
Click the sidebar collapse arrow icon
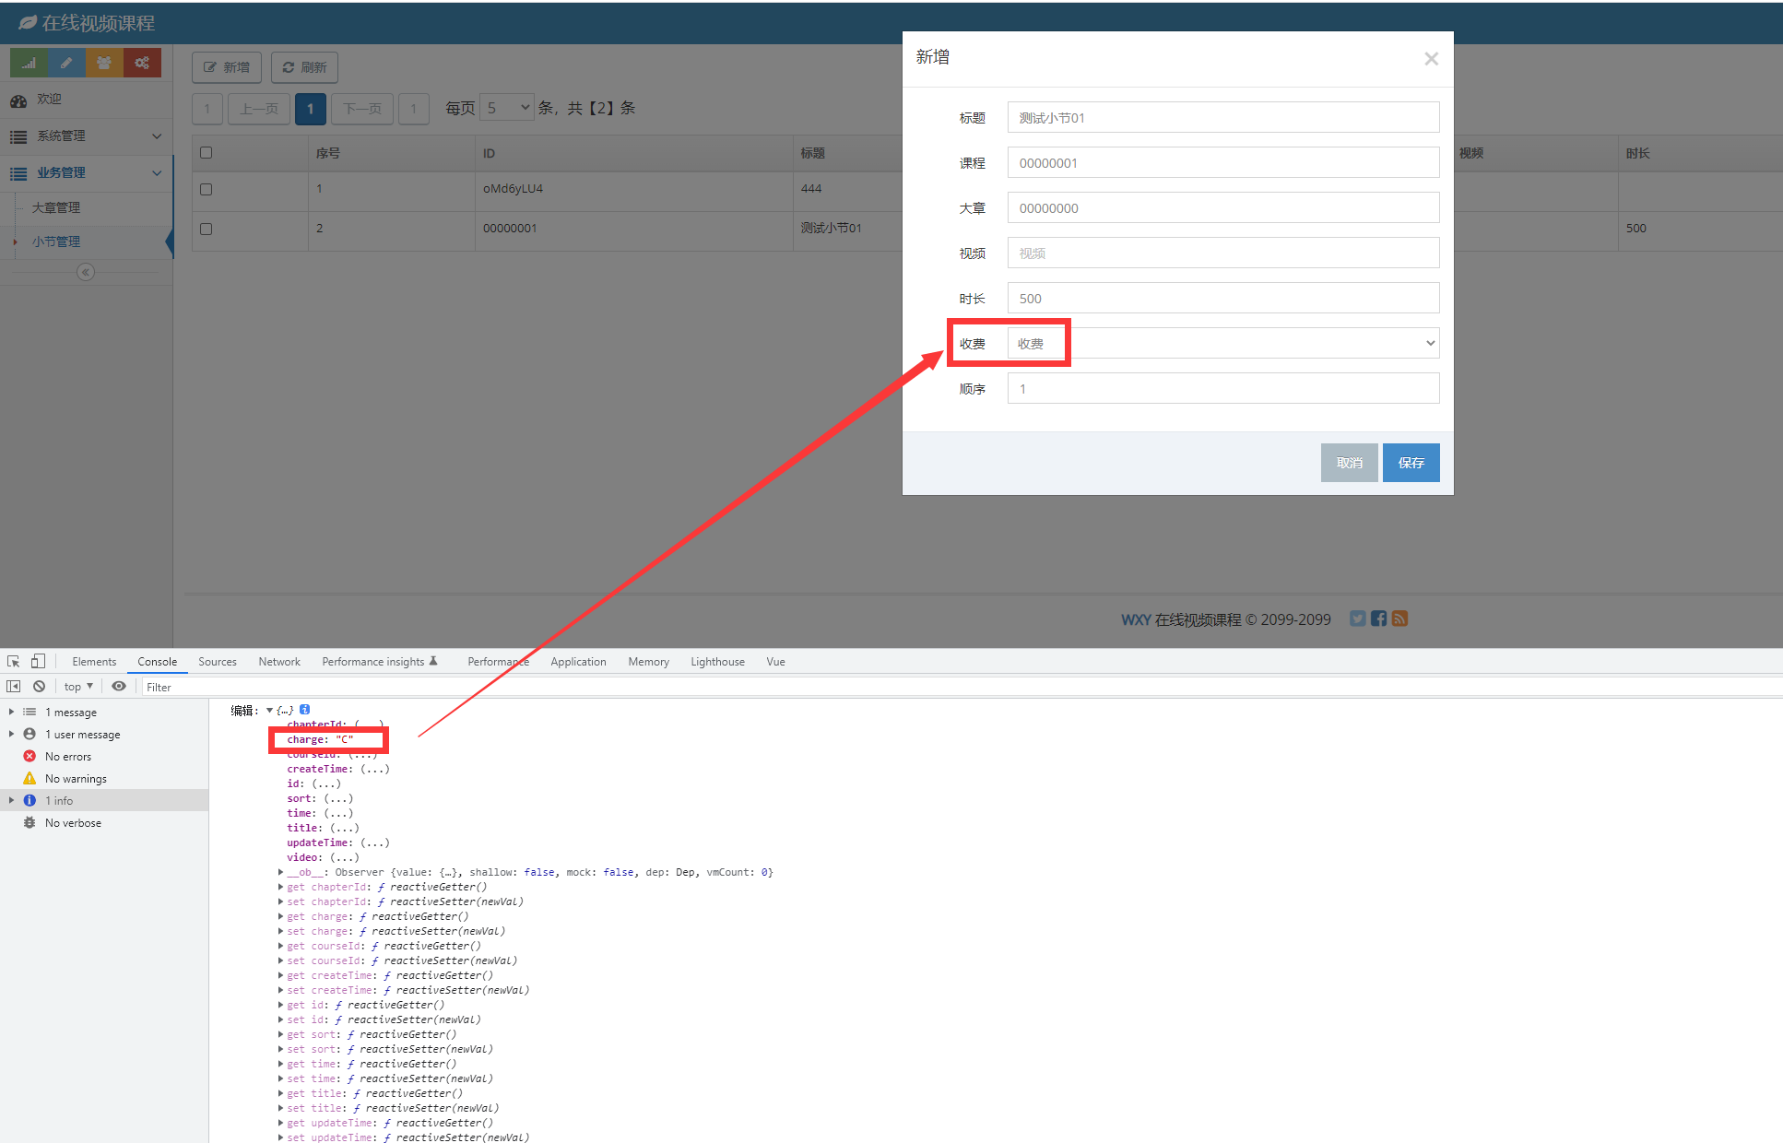(86, 272)
